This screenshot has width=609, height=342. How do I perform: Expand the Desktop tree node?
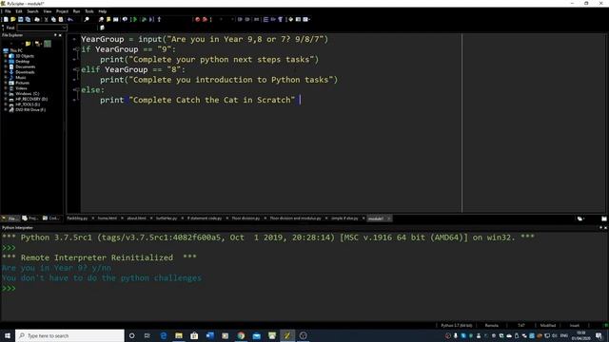point(6,61)
